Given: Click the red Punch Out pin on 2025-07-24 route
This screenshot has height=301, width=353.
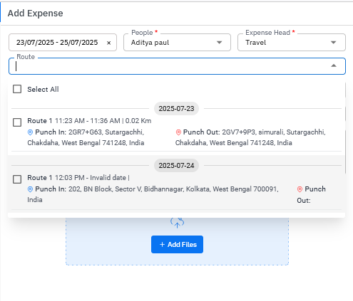Looking at the screenshot, I should 300,189.
